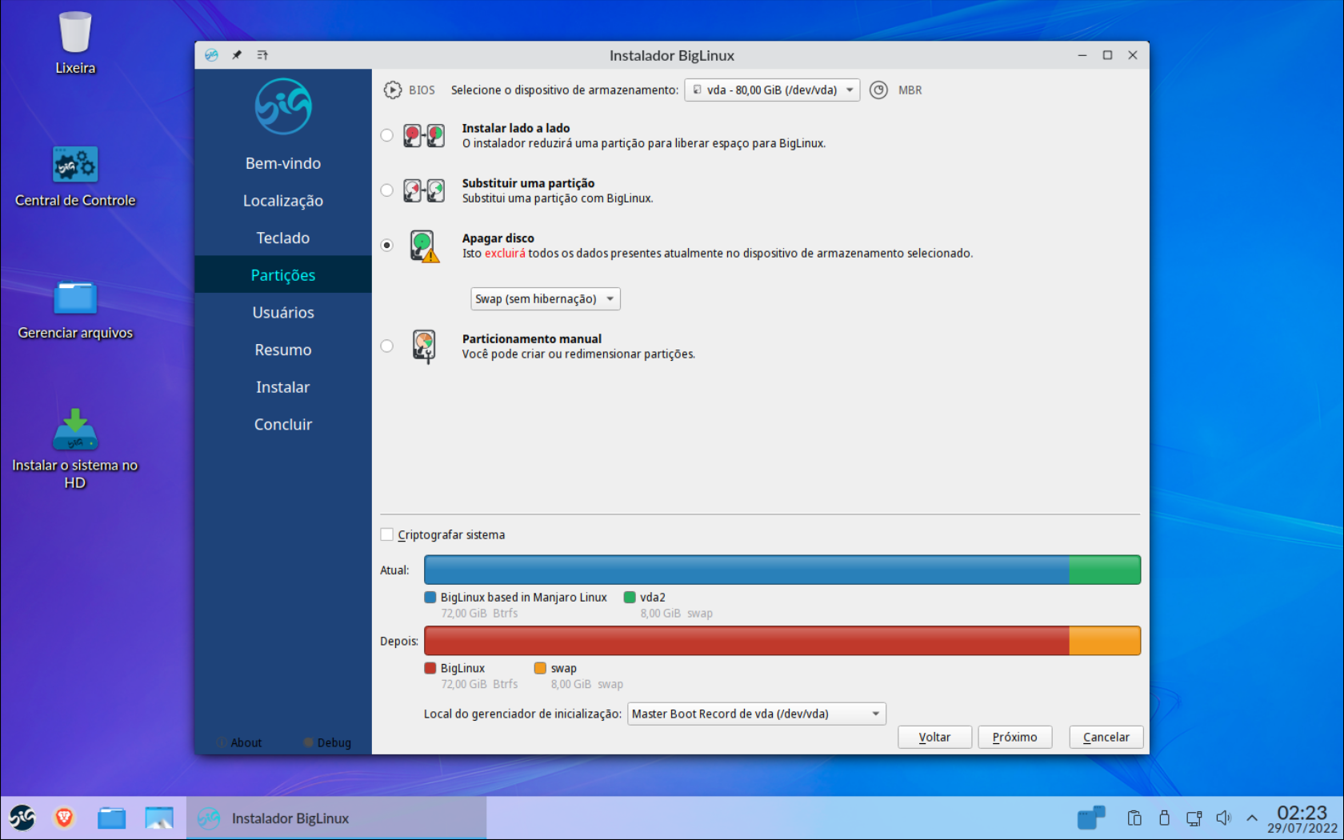The image size is (1344, 840).
Task: Click the desktop picture icon in taskbar
Action: click(159, 818)
